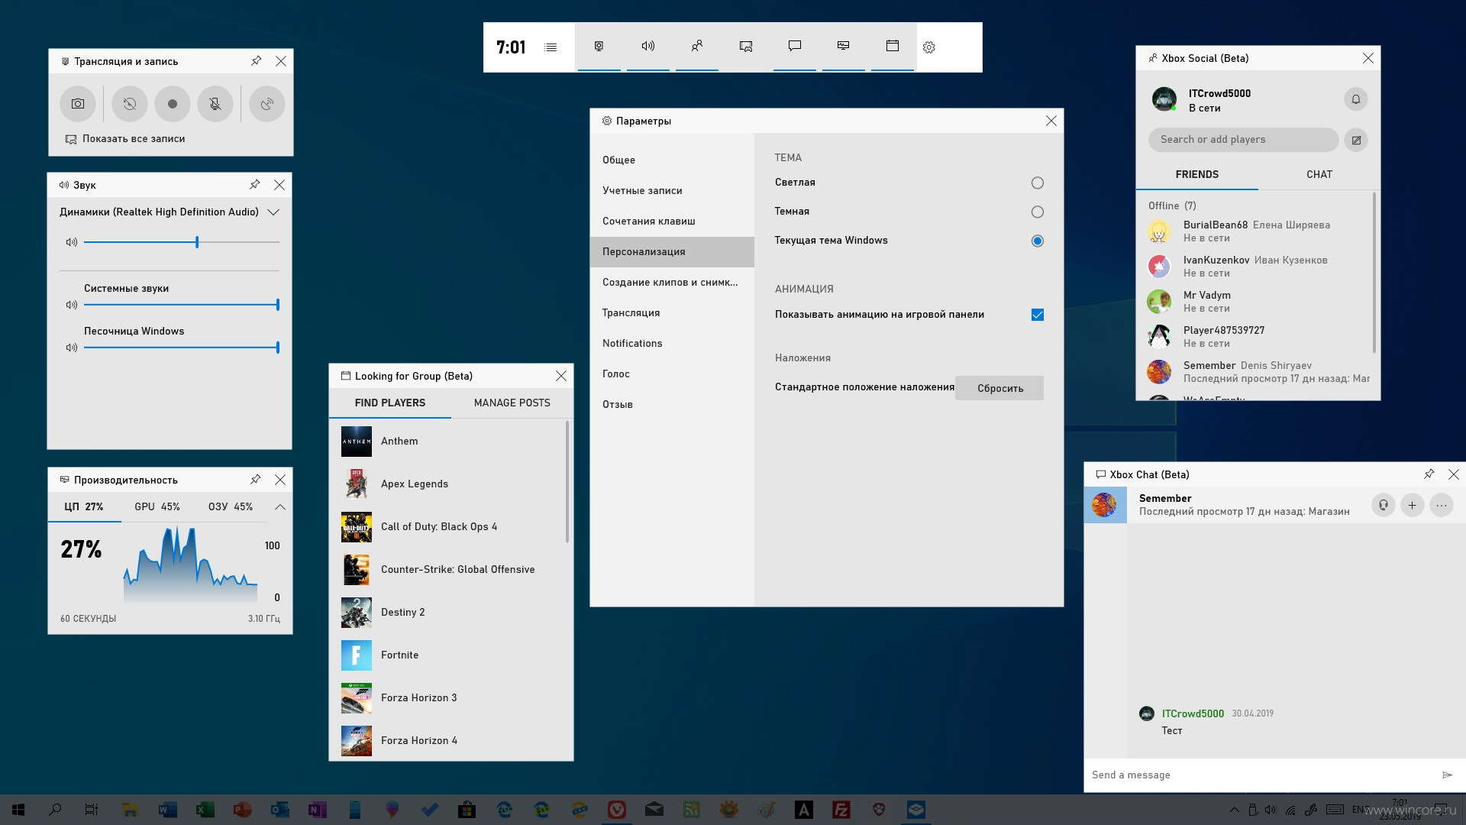Start party with headset icon in Xbox Chat
Image resolution: width=1466 pixels, height=825 pixels.
click(x=1384, y=505)
